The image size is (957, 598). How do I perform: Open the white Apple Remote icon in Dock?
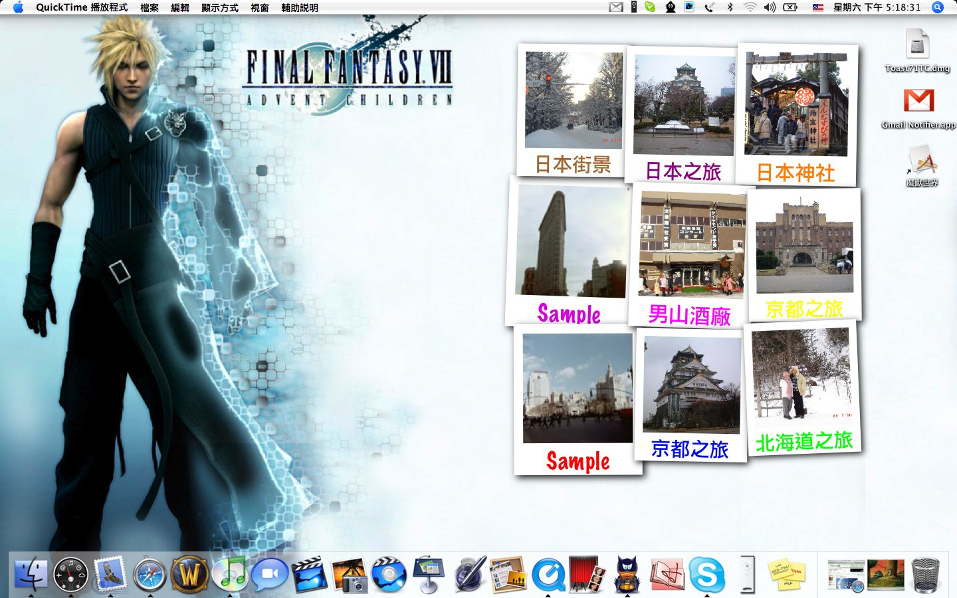tap(747, 574)
